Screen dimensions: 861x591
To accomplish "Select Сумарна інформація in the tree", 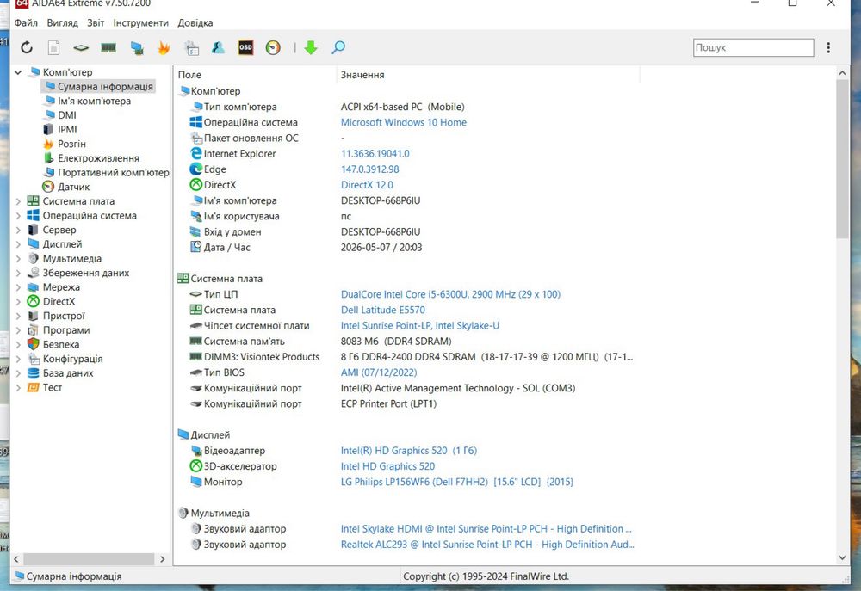I will click(105, 87).
